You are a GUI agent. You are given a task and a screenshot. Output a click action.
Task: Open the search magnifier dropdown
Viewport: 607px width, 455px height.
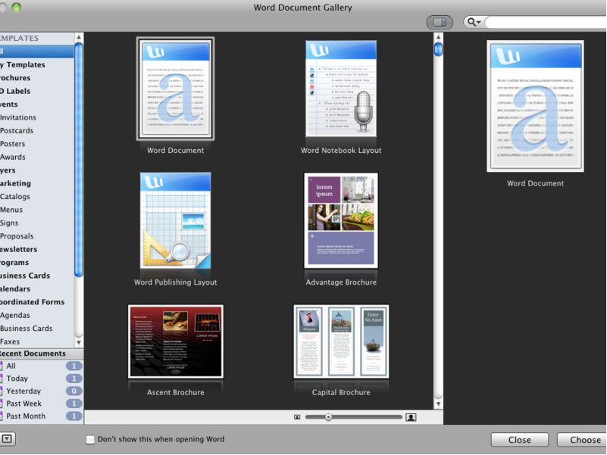pyautogui.click(x=474, y=22)
